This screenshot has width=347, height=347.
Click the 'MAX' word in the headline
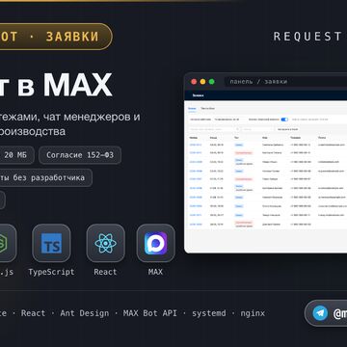click(78, 85)
